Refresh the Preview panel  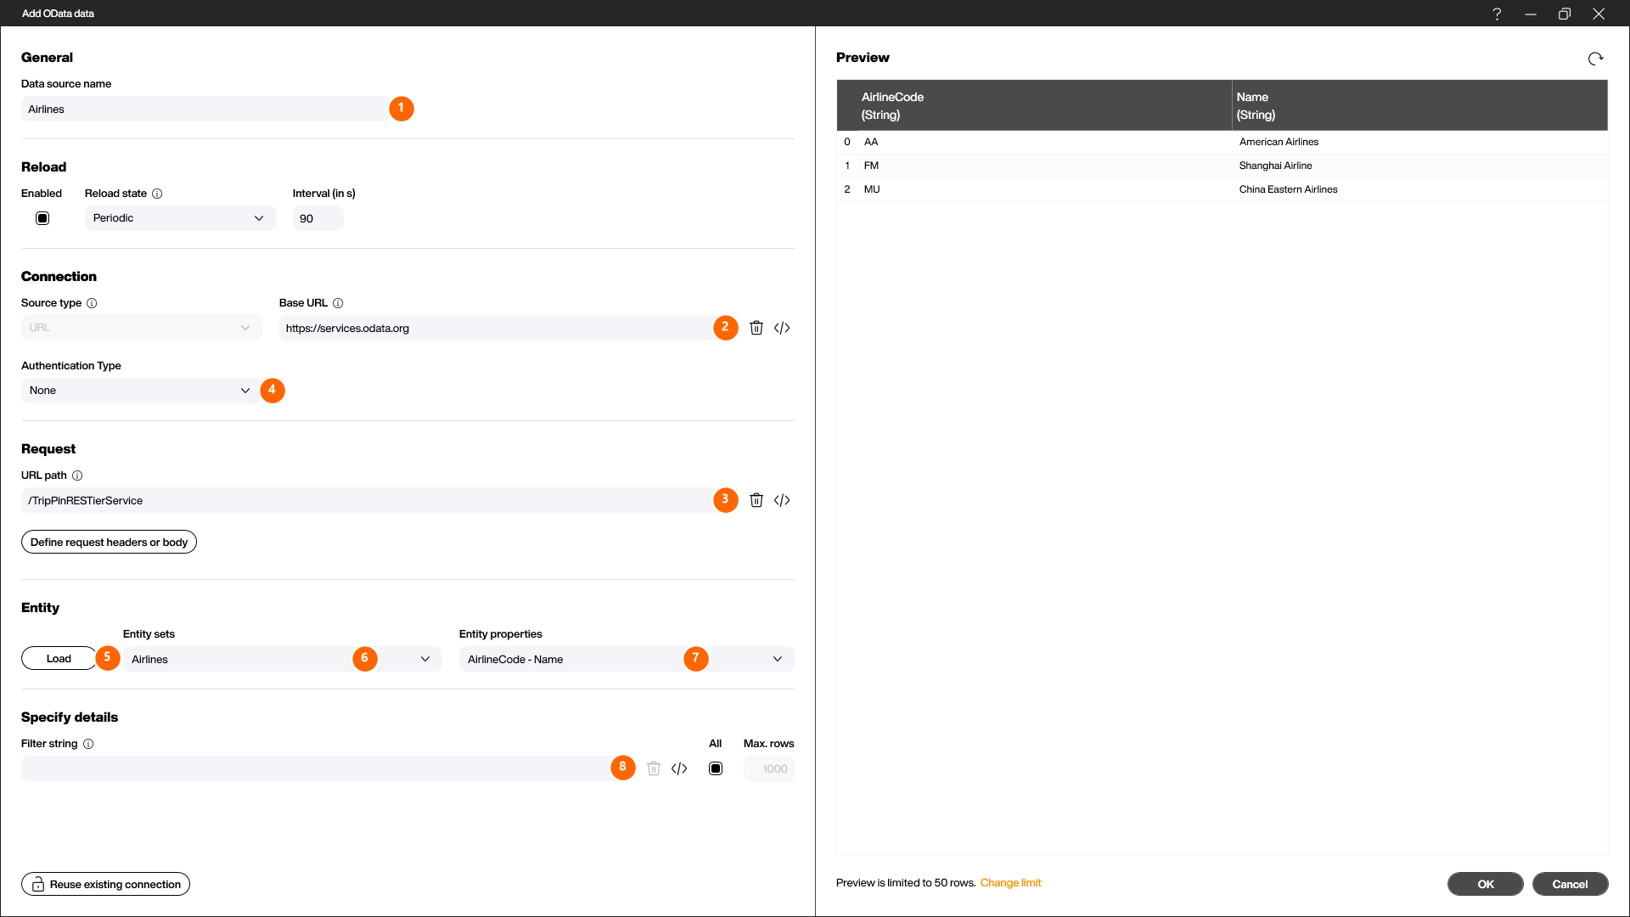click(x=1596, y=59)
